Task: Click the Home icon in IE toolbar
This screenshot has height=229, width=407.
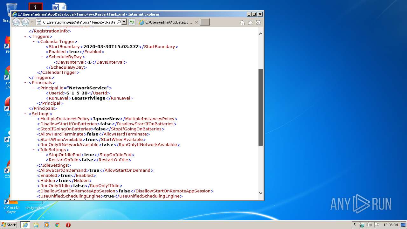Action: (243, 23)
